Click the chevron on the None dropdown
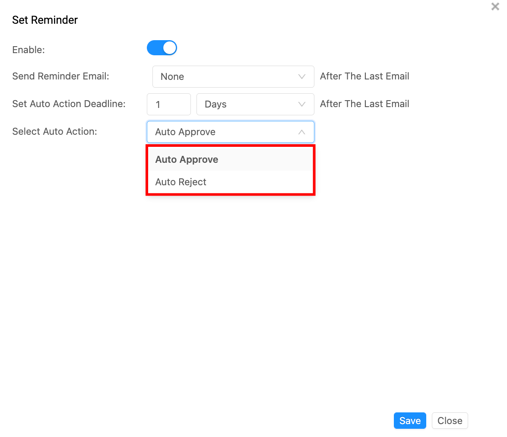Screen dimensions: 507x437 click(302, 76)
